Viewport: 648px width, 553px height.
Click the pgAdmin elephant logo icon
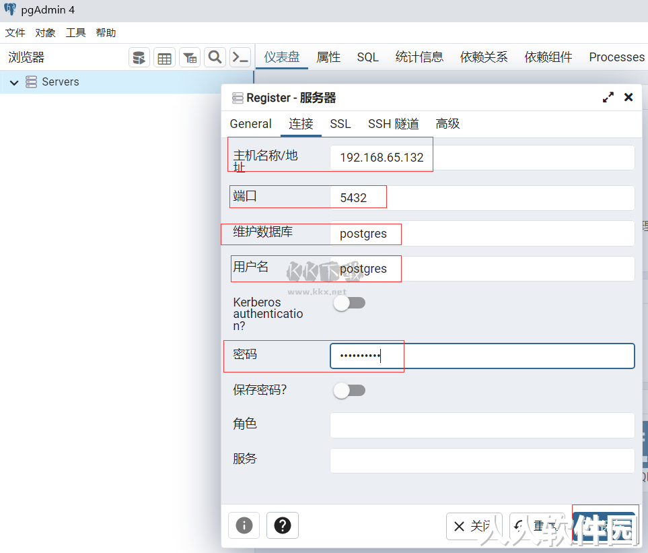pos(10,9)
